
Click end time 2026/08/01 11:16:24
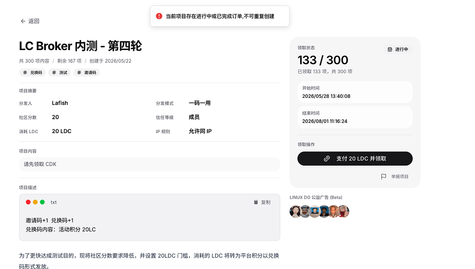325,121
